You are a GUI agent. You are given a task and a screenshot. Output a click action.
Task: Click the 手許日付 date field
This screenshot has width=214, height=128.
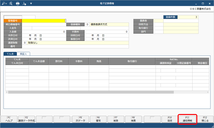44,35
